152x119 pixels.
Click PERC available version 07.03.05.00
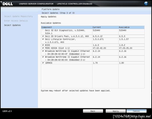coord(126,48)
